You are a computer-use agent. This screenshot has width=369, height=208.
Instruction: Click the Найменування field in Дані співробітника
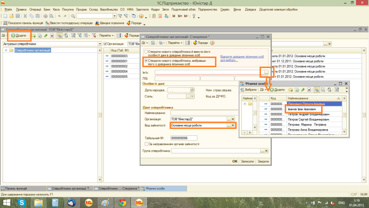[x=204, y=113]
